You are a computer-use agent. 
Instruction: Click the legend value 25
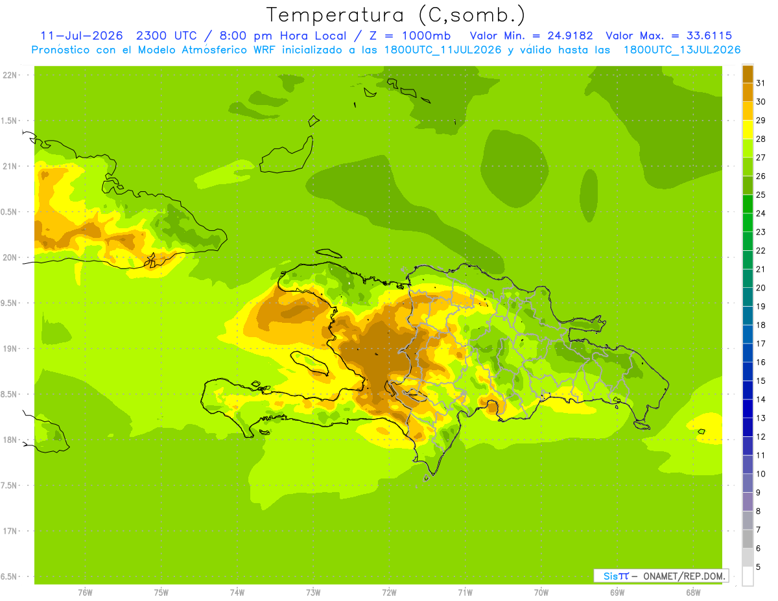pyautogui.click(x=760, y=194)
